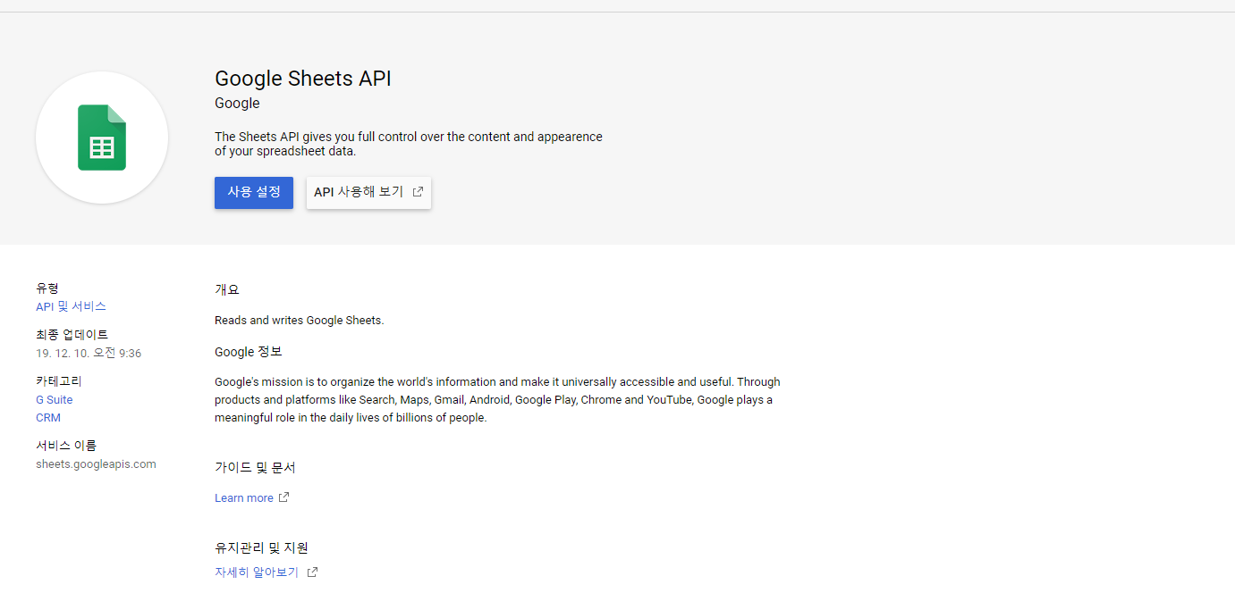Image resolution: width=1235 pixels, height=593 pixels.
Task: Click the Google's mission paragraph
Action: [x=497, y=400]
